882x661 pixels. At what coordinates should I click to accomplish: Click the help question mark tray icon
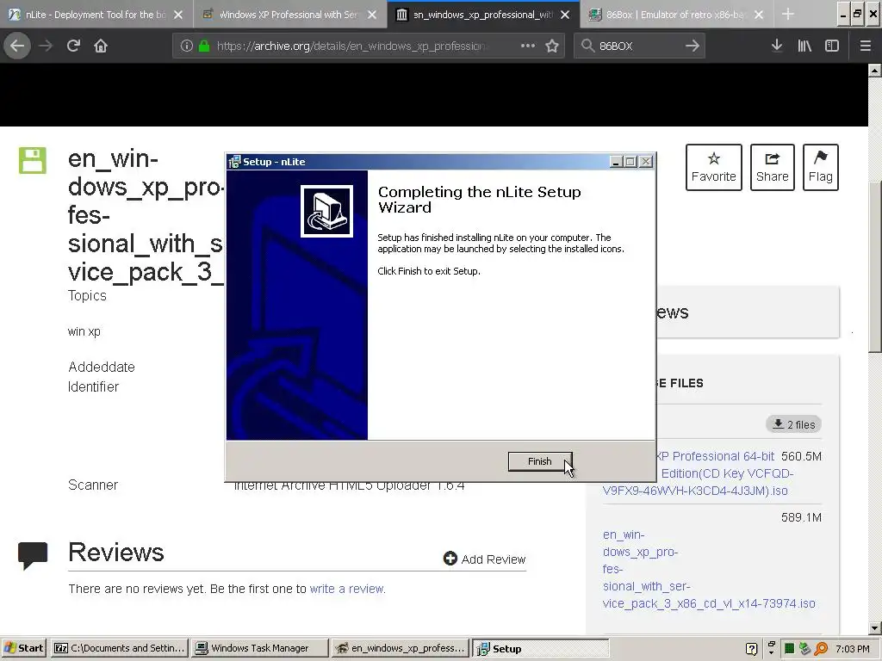coord(751,649)
